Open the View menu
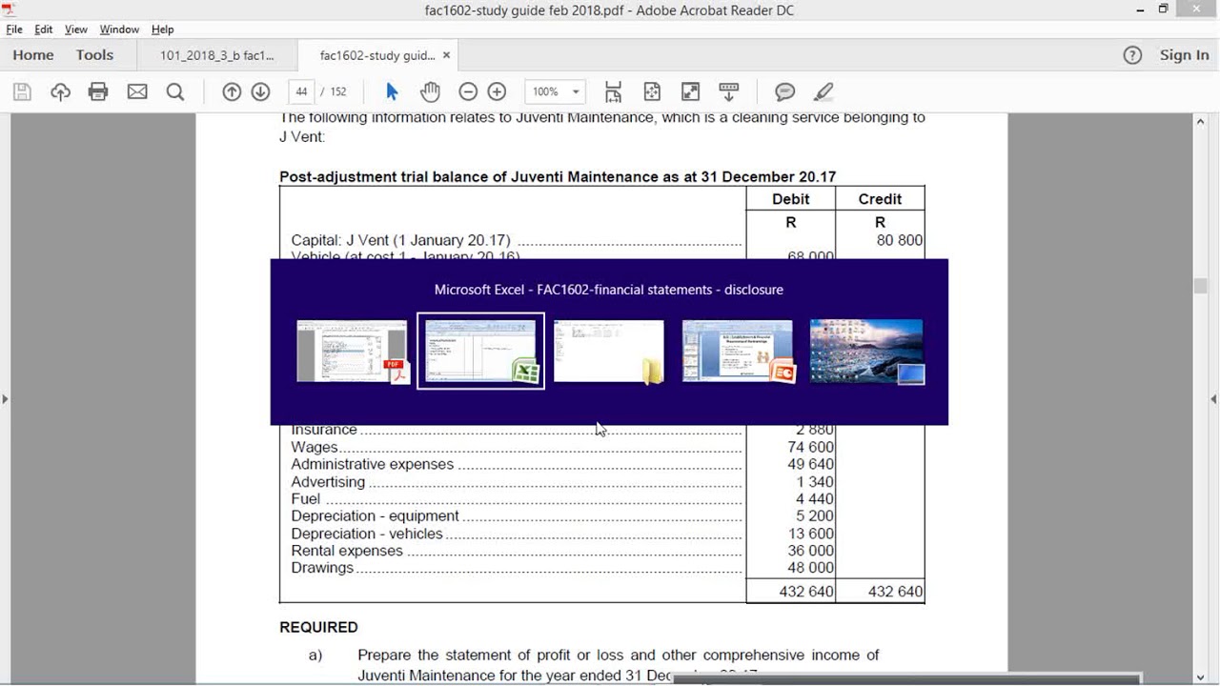Image resolution: width=1220 pixels, height=686 pixels. 76,30
